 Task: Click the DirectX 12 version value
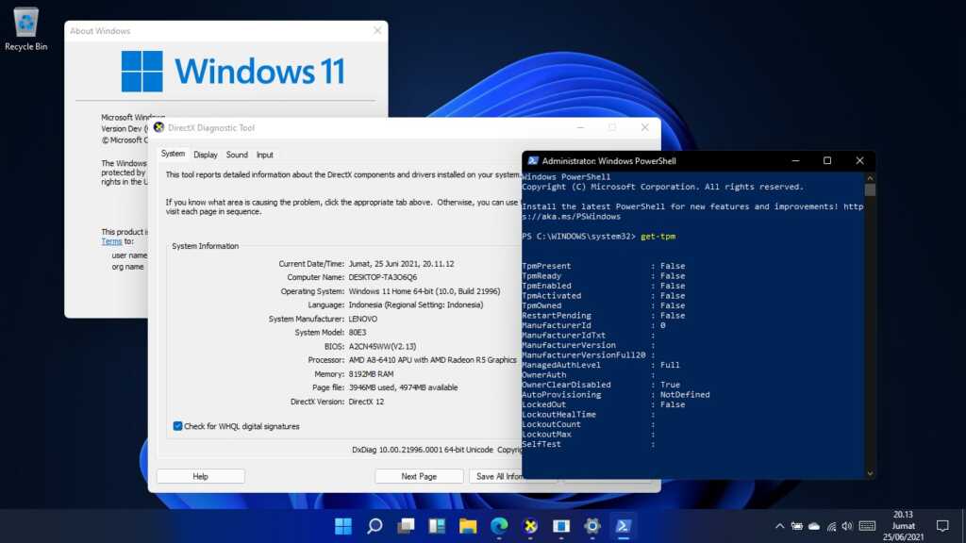click(x=366, y=402)
